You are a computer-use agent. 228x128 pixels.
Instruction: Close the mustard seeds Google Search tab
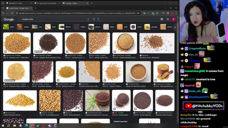tap(31, 8)
